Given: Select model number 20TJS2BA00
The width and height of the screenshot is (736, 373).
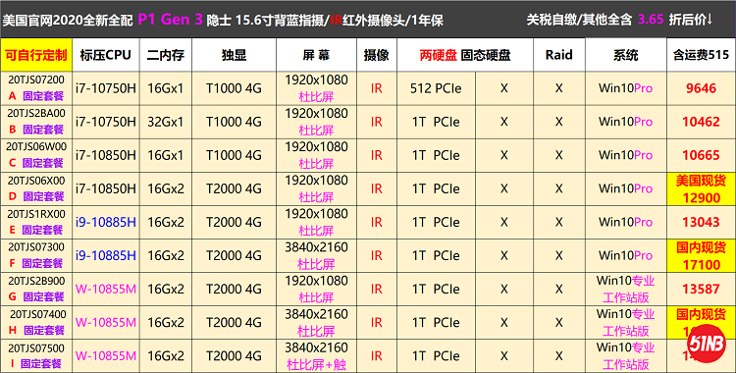Looking at the screenshot, I should [x=36, y=113].
